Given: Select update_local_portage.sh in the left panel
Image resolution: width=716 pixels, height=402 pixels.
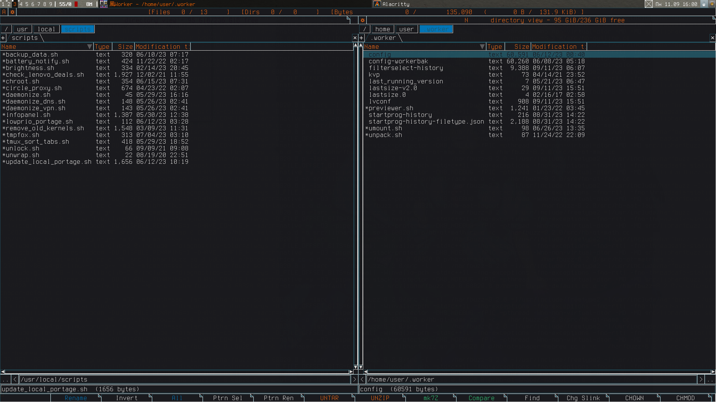Looking at the screenshot, I should [x=177, y=162].
